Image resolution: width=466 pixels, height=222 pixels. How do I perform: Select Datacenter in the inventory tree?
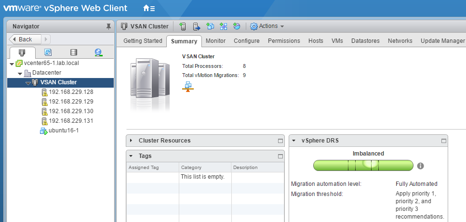coord(47,73)
